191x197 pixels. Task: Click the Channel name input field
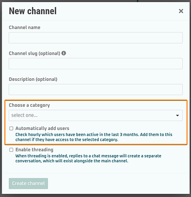click(95, 38)
